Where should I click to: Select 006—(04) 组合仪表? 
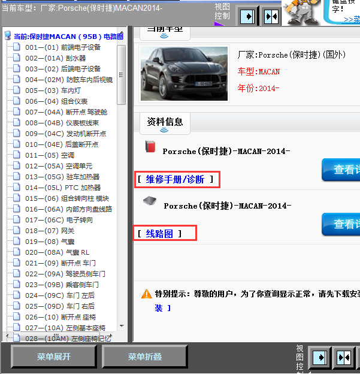click(x=56, y=101)
